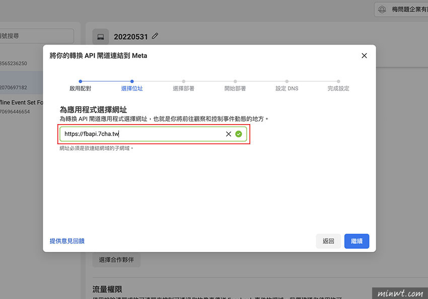Click the green validation checkmark icon
Viewport: 428px width, 299px height.
coord(239,134)
